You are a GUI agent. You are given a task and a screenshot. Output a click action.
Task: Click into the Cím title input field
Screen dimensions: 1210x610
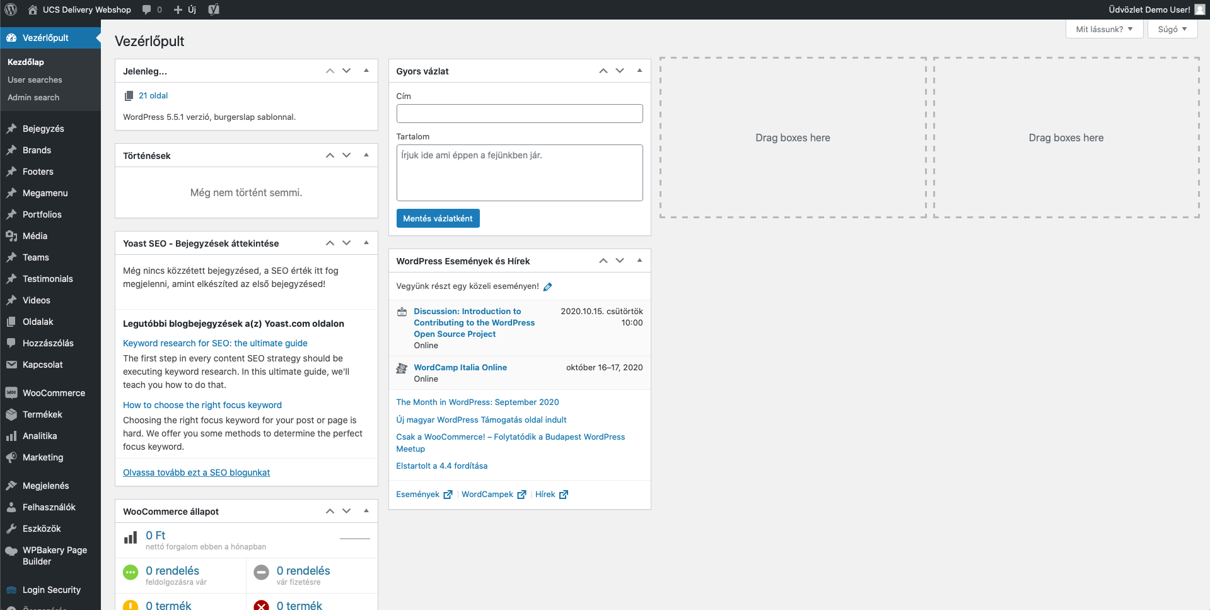tap(520, 114)
